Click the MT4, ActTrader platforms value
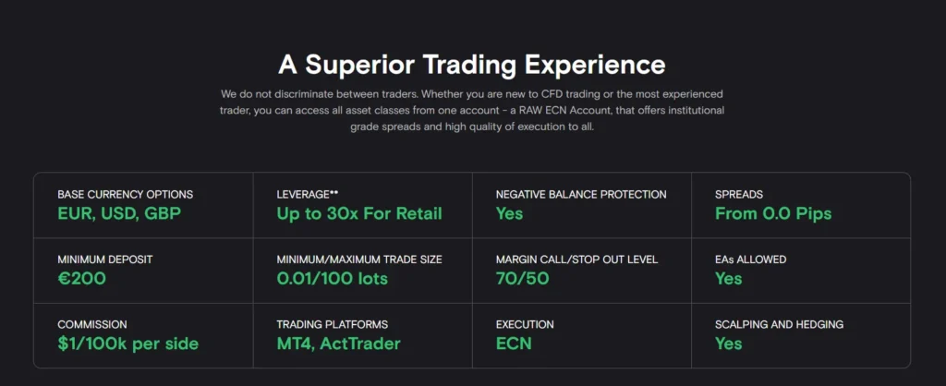Screen dimensions: 946x386 [x=340, y=344]
